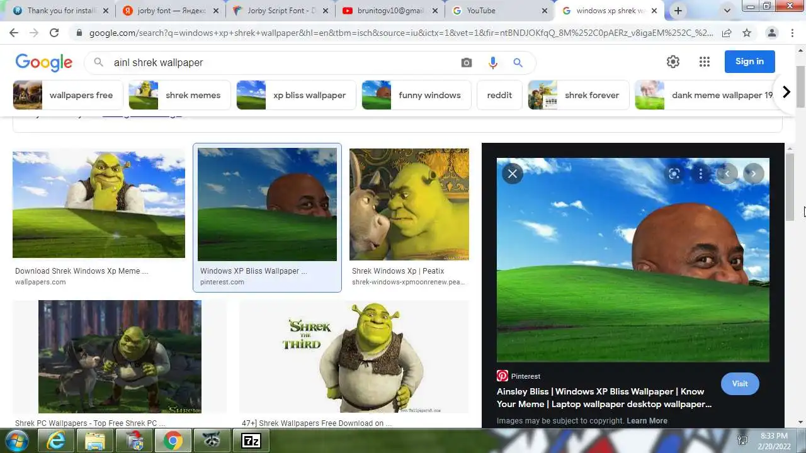Viewport: 806px width, 453px height.
Task: Click the main page vertical scrollbar
Action: 801,87
